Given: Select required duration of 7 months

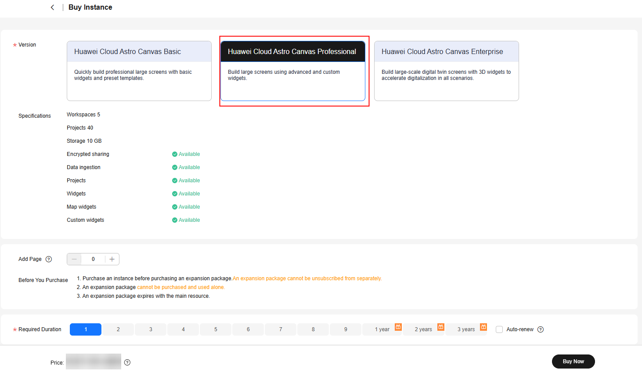Looking at the screenshot, I should 281,329.
